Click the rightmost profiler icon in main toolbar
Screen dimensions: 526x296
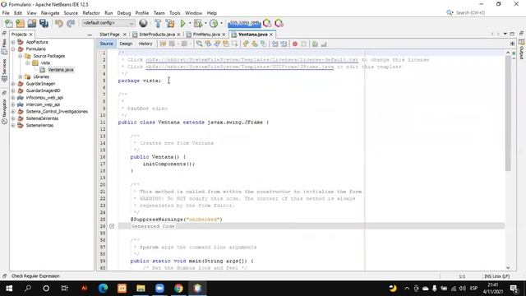279,23
